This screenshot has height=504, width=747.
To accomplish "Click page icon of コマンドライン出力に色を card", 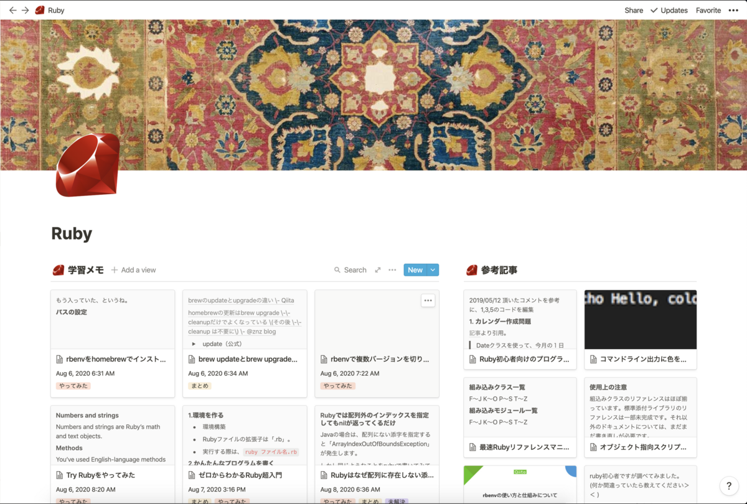I will (593, 359).
